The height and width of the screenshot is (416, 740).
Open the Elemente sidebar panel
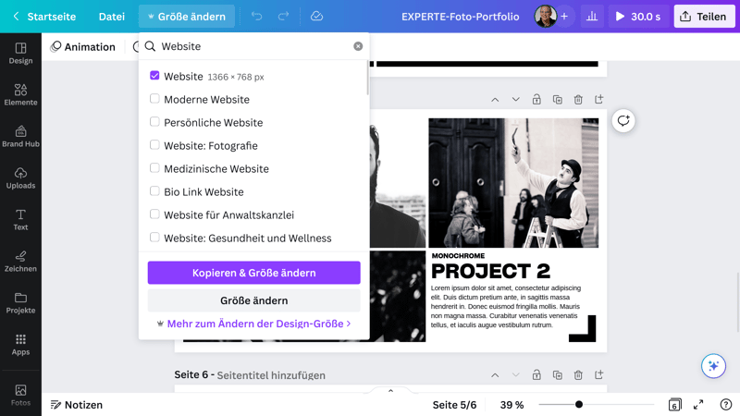click(x=20, y=94)
